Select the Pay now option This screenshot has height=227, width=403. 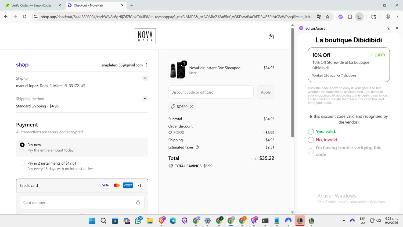coord(22,145)
